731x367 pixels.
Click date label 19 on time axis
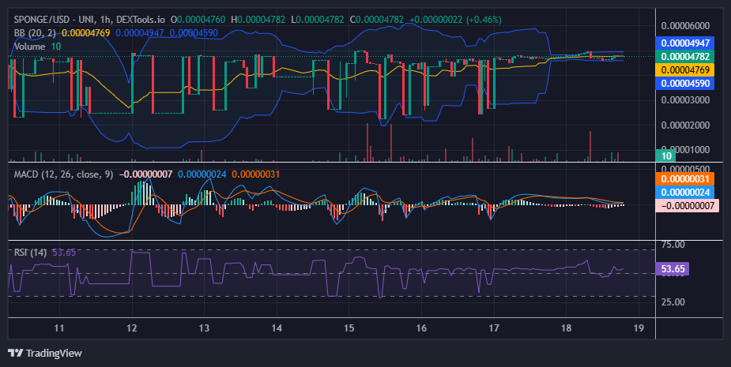click(639, 328)
